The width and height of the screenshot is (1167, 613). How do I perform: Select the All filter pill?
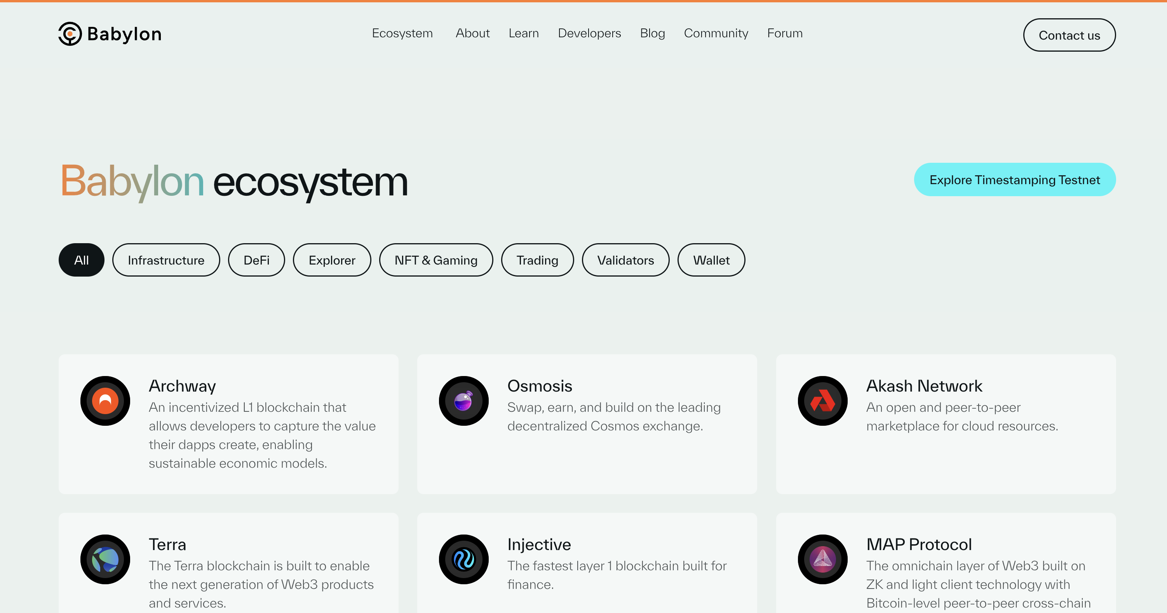coord(82,260)
